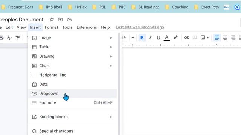Open the Format menu
Viewport: 241px width, 135px height.
[51, 27]
